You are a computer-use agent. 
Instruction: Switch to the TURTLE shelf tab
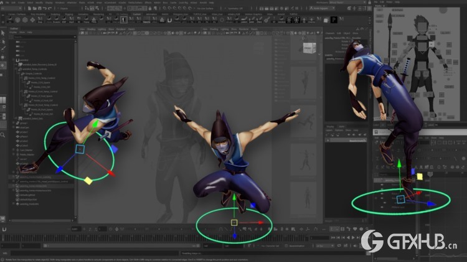point(293,14)
